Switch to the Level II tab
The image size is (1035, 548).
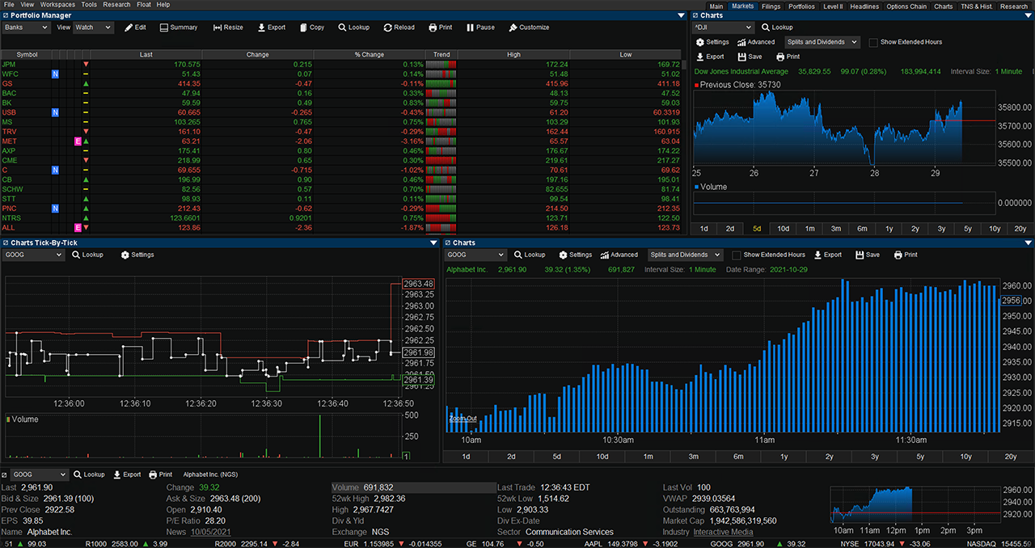pyautogui.click(x=832, y=6)
